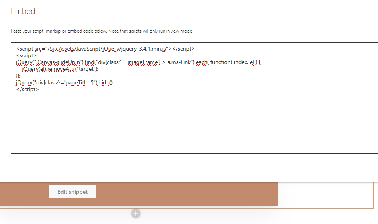Screen dimensions: 378x224
Task: Click the line hiding pageTitle_ div
Action: [65, 83]
